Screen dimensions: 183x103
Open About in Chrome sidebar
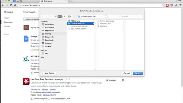pos(6,34)
